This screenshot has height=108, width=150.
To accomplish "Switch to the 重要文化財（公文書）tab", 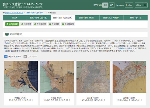I will pyautogui.click(x=39, y=18).
